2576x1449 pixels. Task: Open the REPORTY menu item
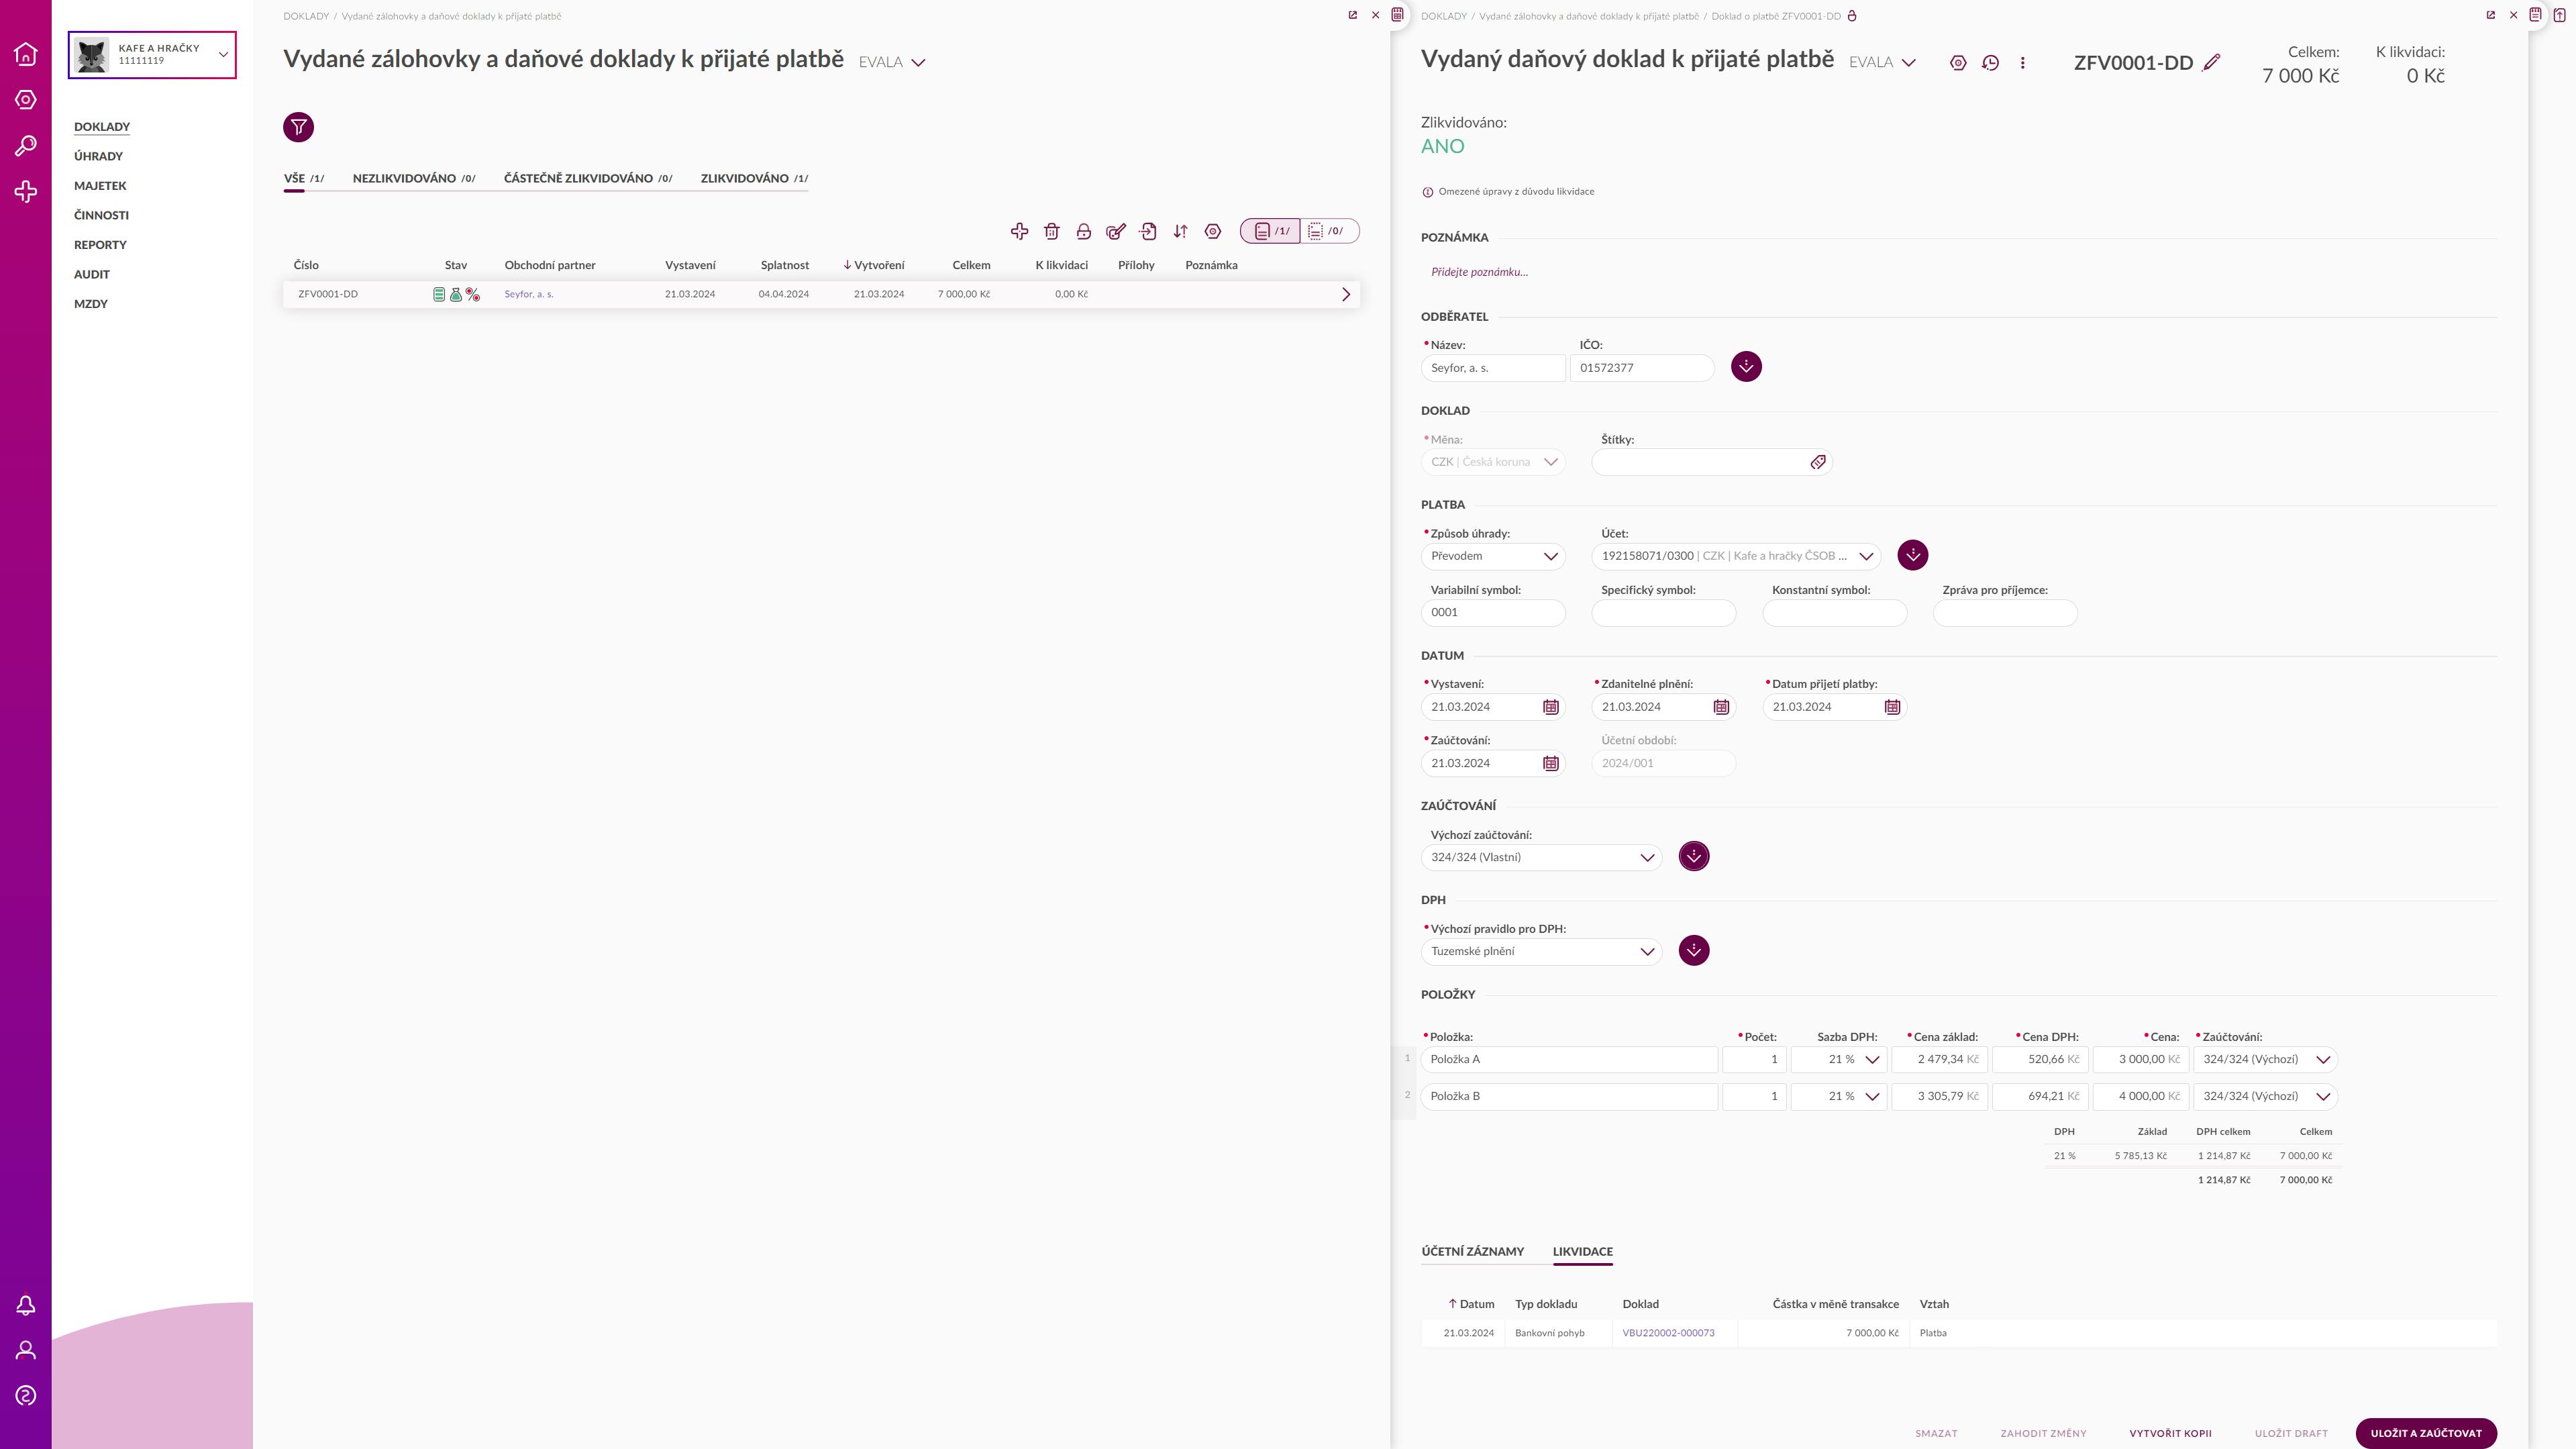(100, 245)
